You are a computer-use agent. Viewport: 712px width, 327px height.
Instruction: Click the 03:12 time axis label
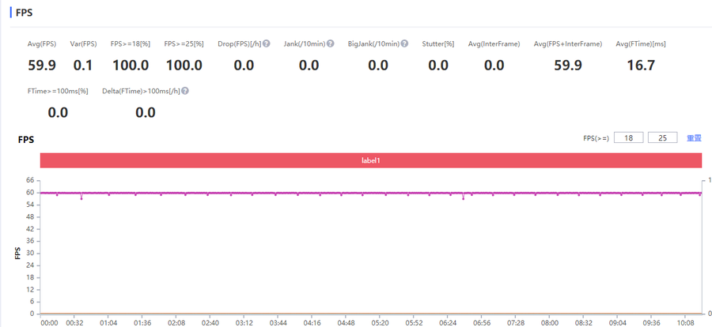pyautogui.click(x=244, y=323)
